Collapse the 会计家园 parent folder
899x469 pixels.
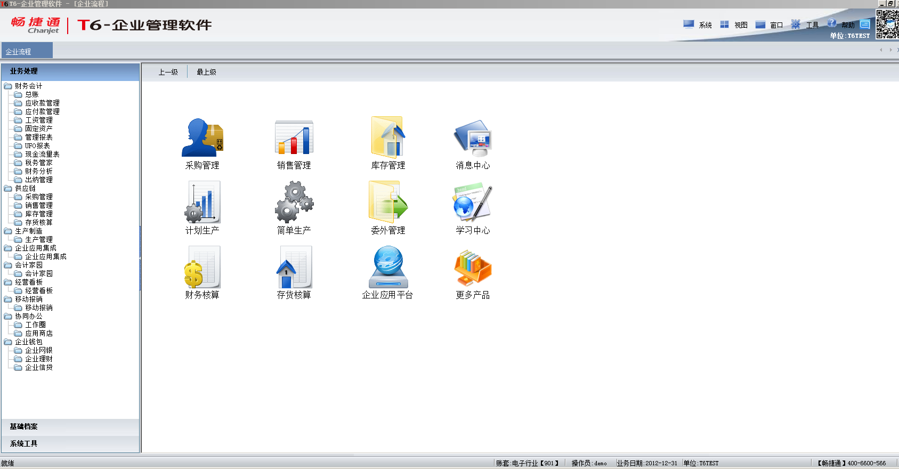(23, 265)
